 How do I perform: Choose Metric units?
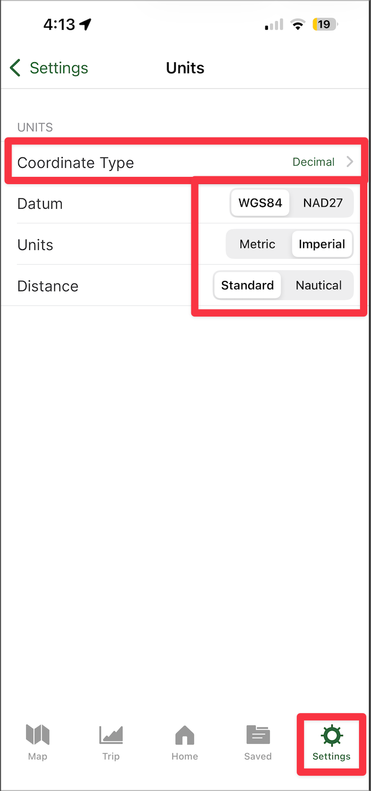tap(258, 244)
